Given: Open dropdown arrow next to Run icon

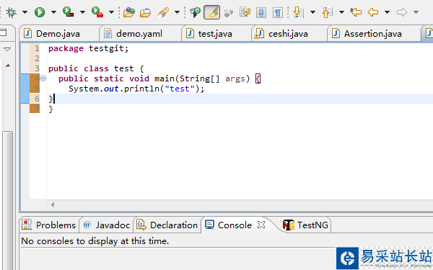Looking at the screenshot, I should click(x=53, y=12).
